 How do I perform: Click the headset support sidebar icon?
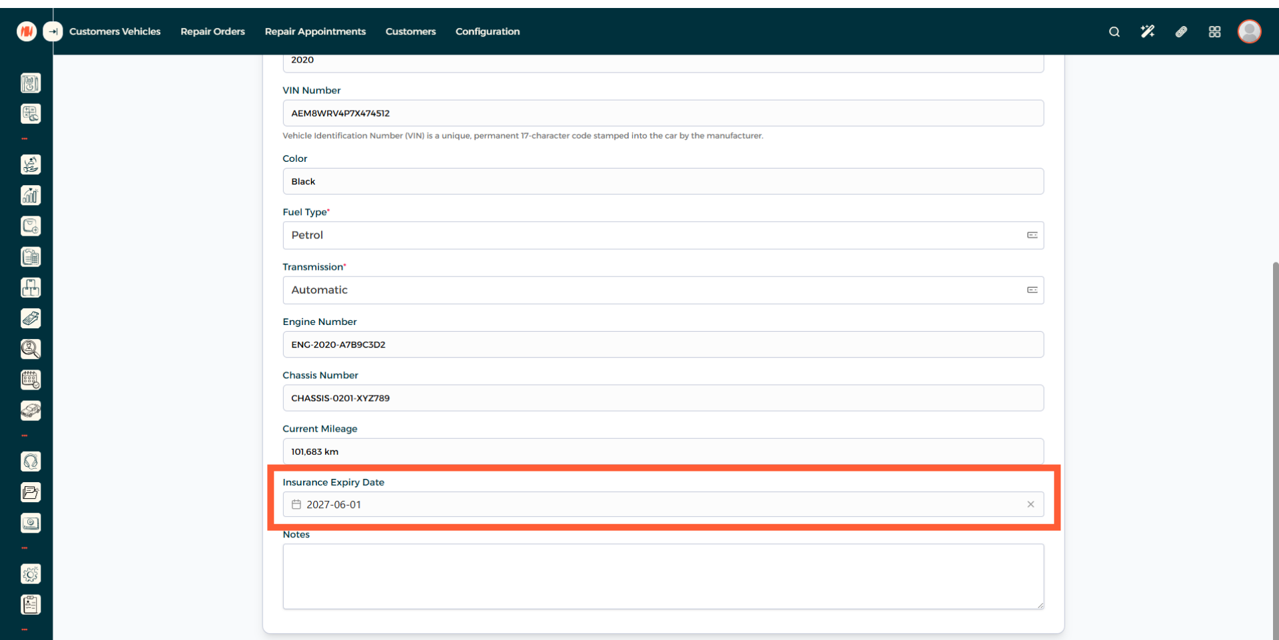31,462
